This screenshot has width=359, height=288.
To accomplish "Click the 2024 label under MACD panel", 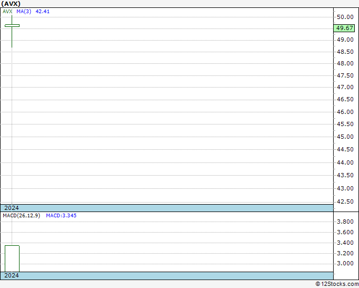I will 12,275.
